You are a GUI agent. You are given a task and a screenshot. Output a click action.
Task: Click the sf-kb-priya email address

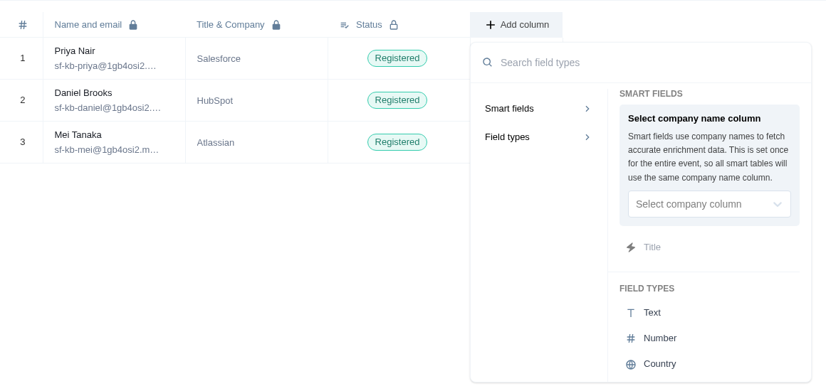coord(105,66)
